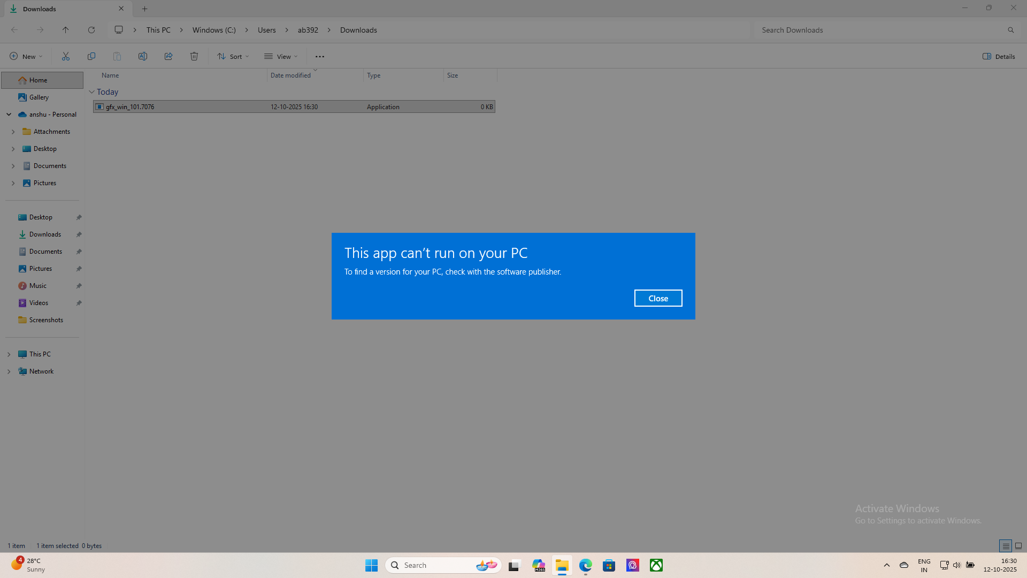Click the Copy icon in toolbar
Image resolution: width=1027 pixels, height=578 pixels.
pyautogui.click(x=91, y=56)
